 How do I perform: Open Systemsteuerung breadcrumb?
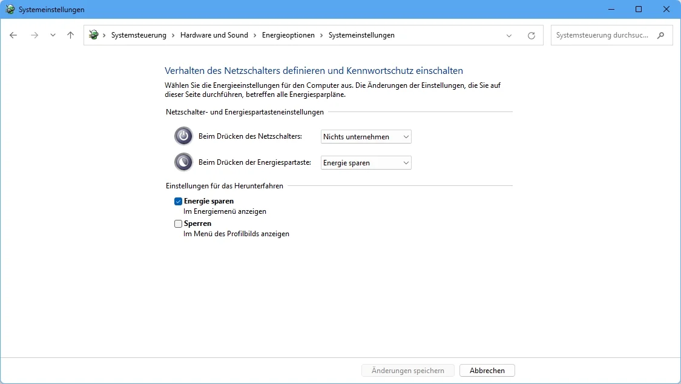coord(139,35)
